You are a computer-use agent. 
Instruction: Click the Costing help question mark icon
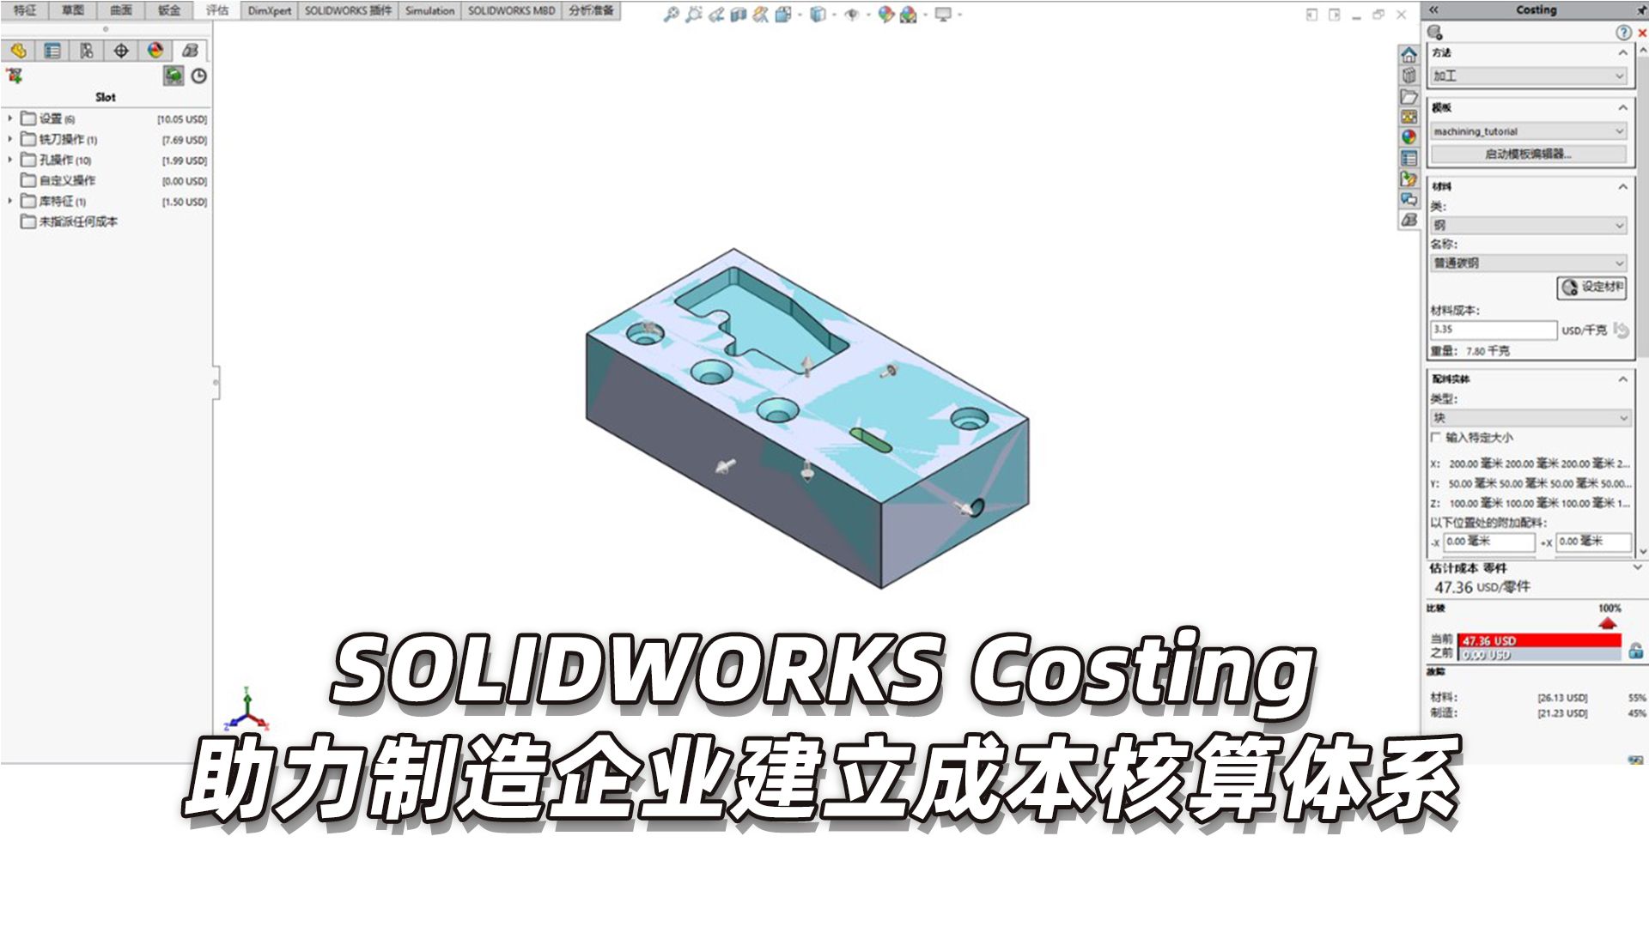coord(1623,32)
